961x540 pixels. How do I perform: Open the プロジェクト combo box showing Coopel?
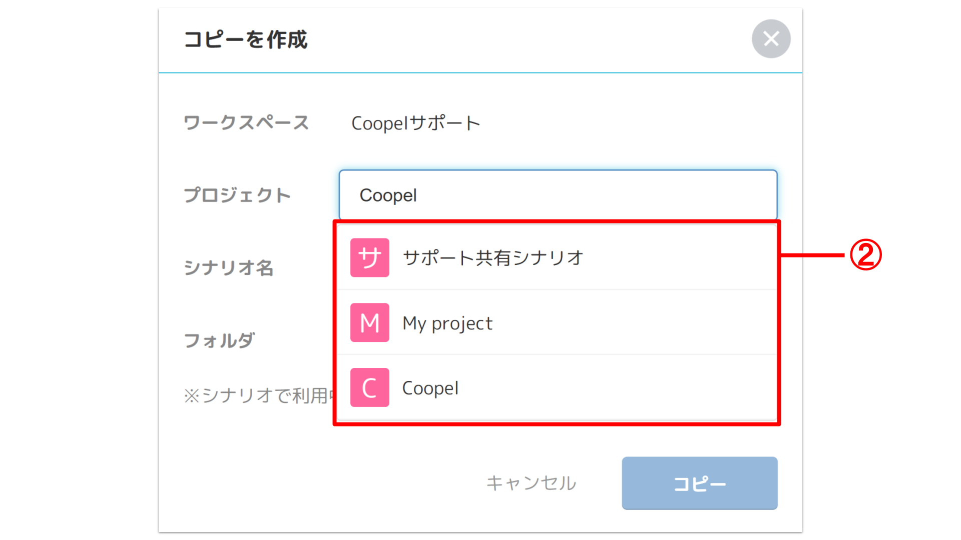(558, 195)
